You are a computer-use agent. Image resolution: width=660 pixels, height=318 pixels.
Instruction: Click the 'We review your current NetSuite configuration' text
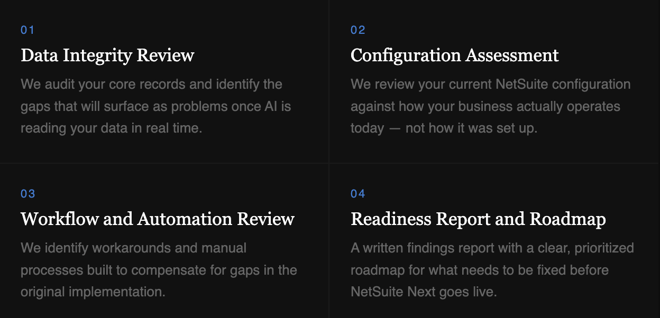[x=491, y=85]
